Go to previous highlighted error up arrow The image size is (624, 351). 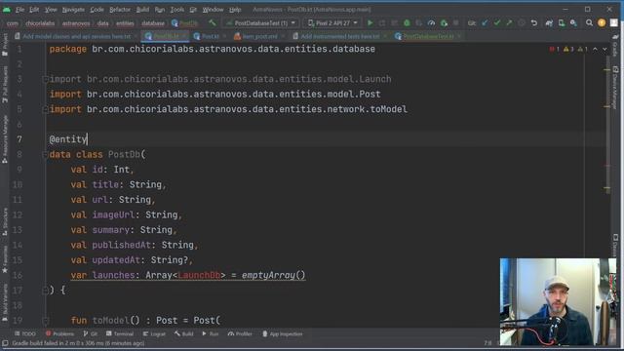(x=595, y=49)
